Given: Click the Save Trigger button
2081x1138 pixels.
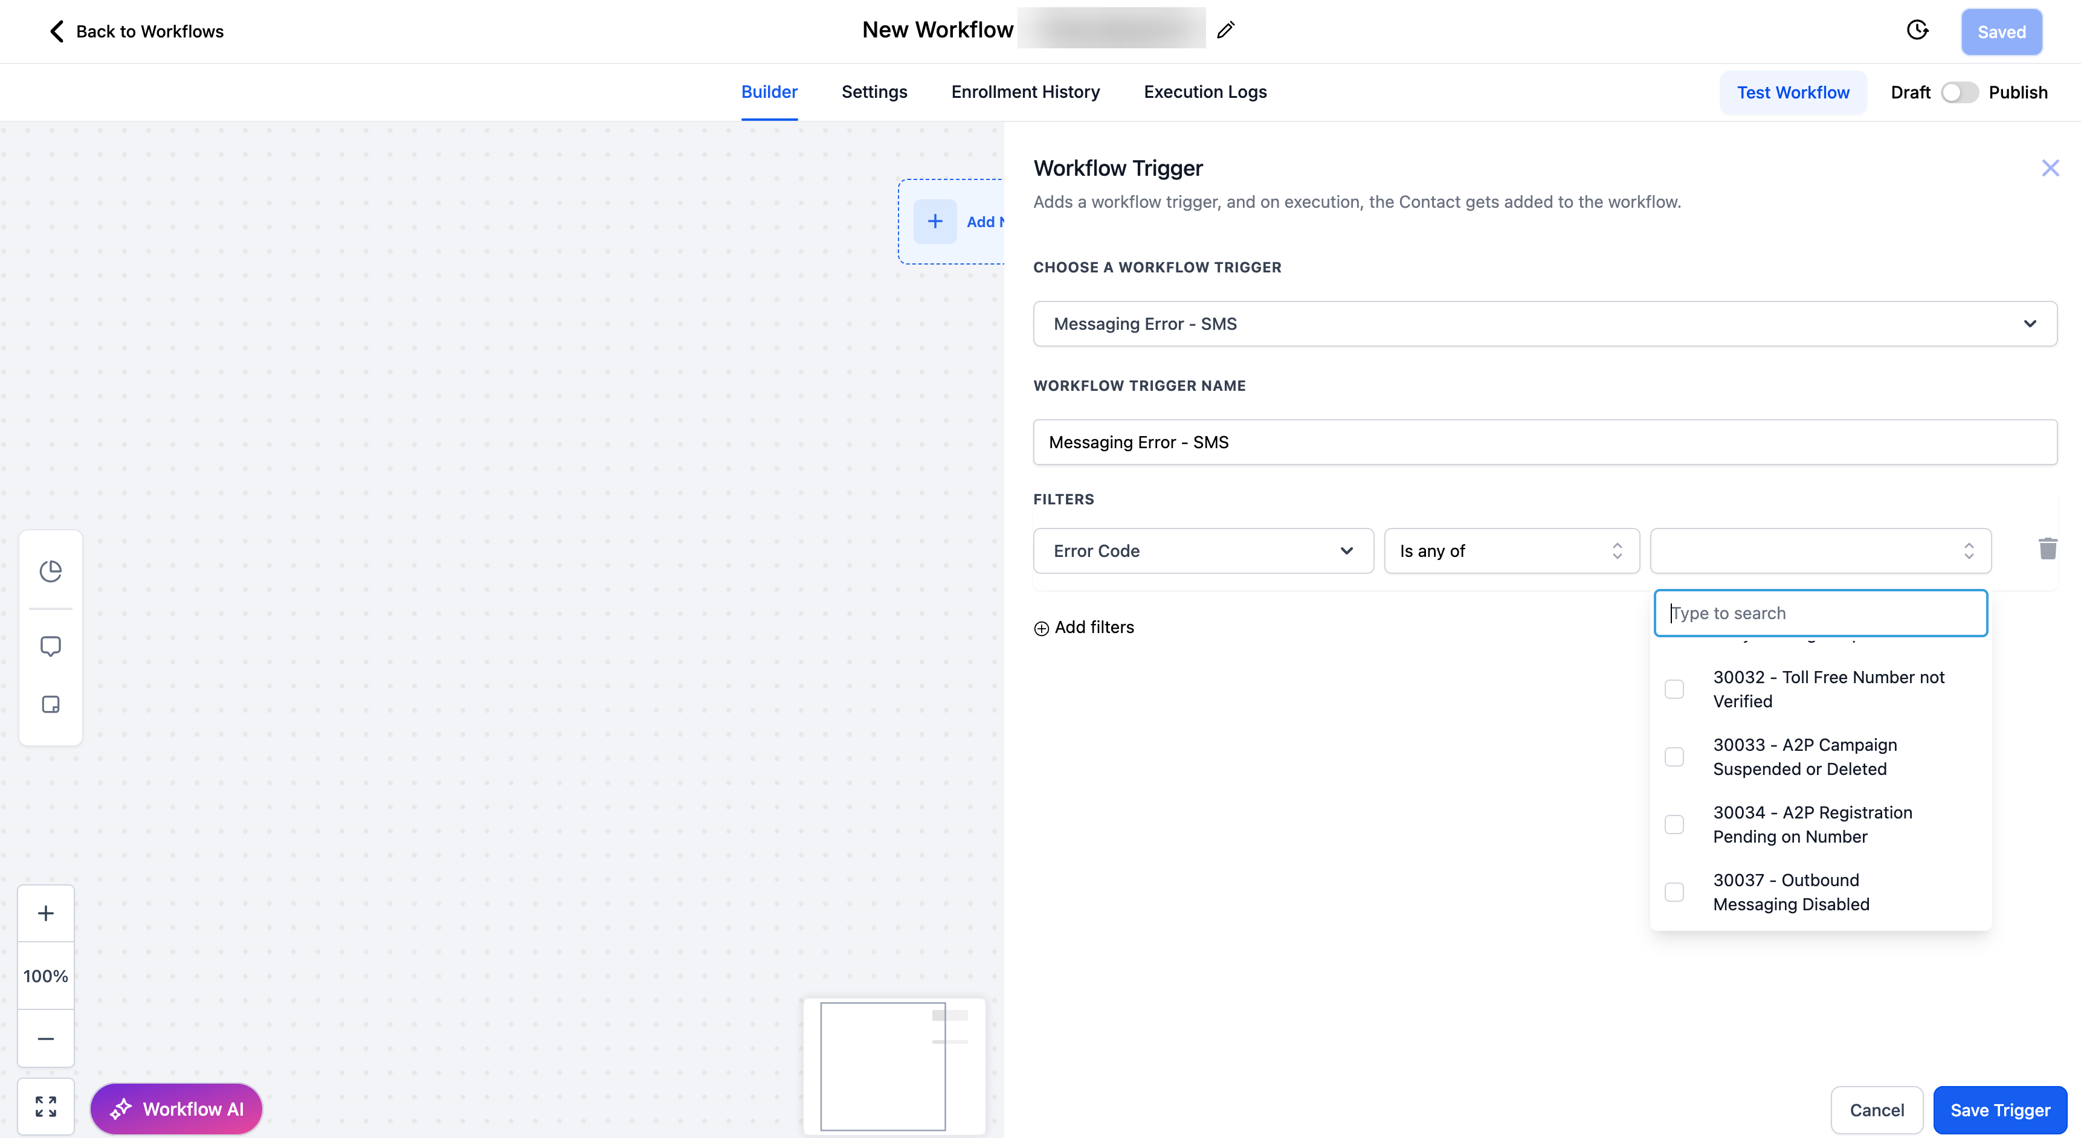Looking at the screenshot, I should click(x=1999, y=1110).
